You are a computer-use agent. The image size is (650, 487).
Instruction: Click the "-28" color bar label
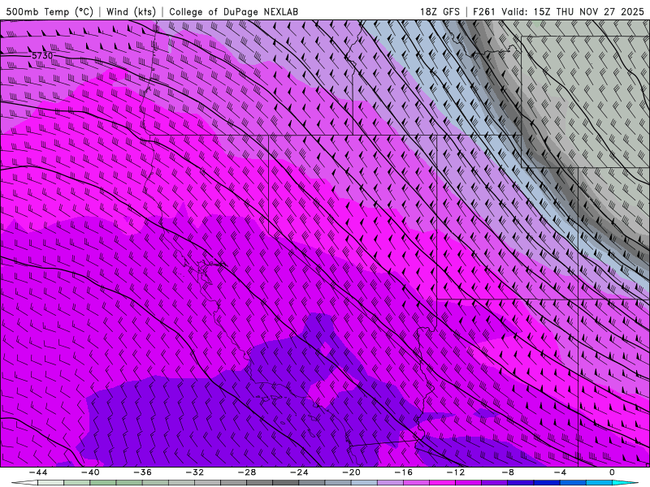tap(247, 472)
